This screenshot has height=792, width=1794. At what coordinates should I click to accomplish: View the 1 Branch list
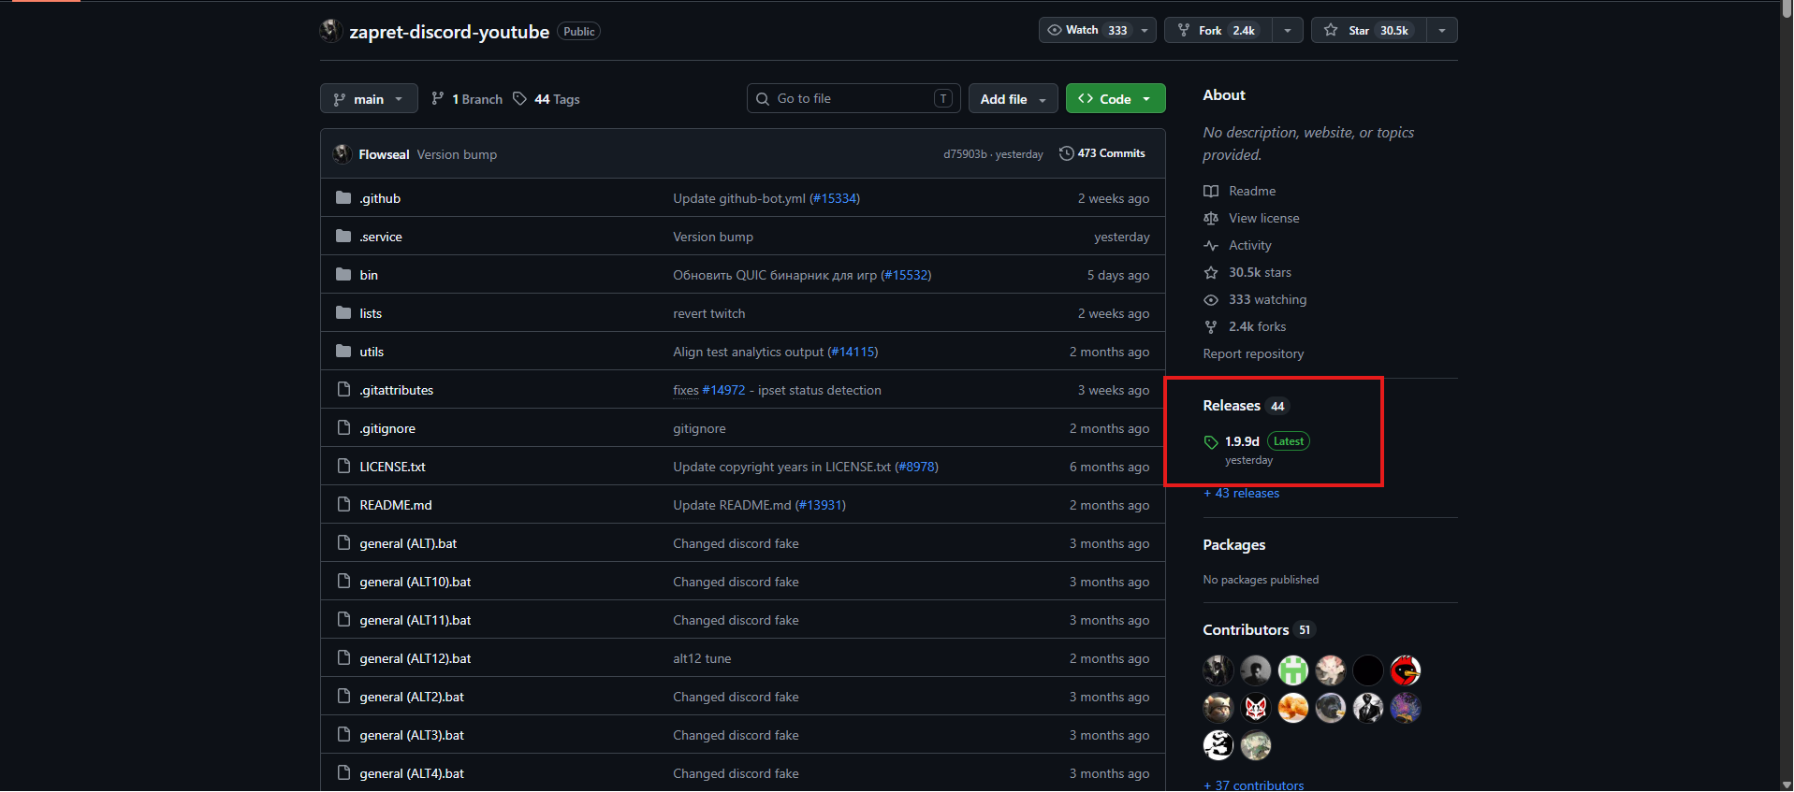pyautogui.click(x=467, y=99)
